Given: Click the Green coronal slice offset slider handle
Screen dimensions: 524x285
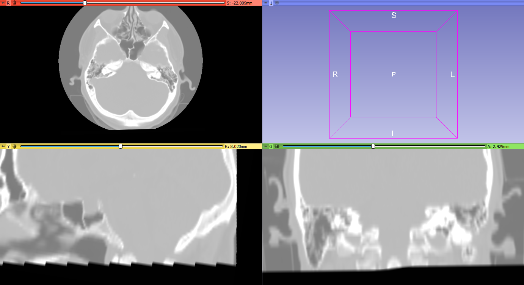Looking at the screenshot, I should 373,146.
